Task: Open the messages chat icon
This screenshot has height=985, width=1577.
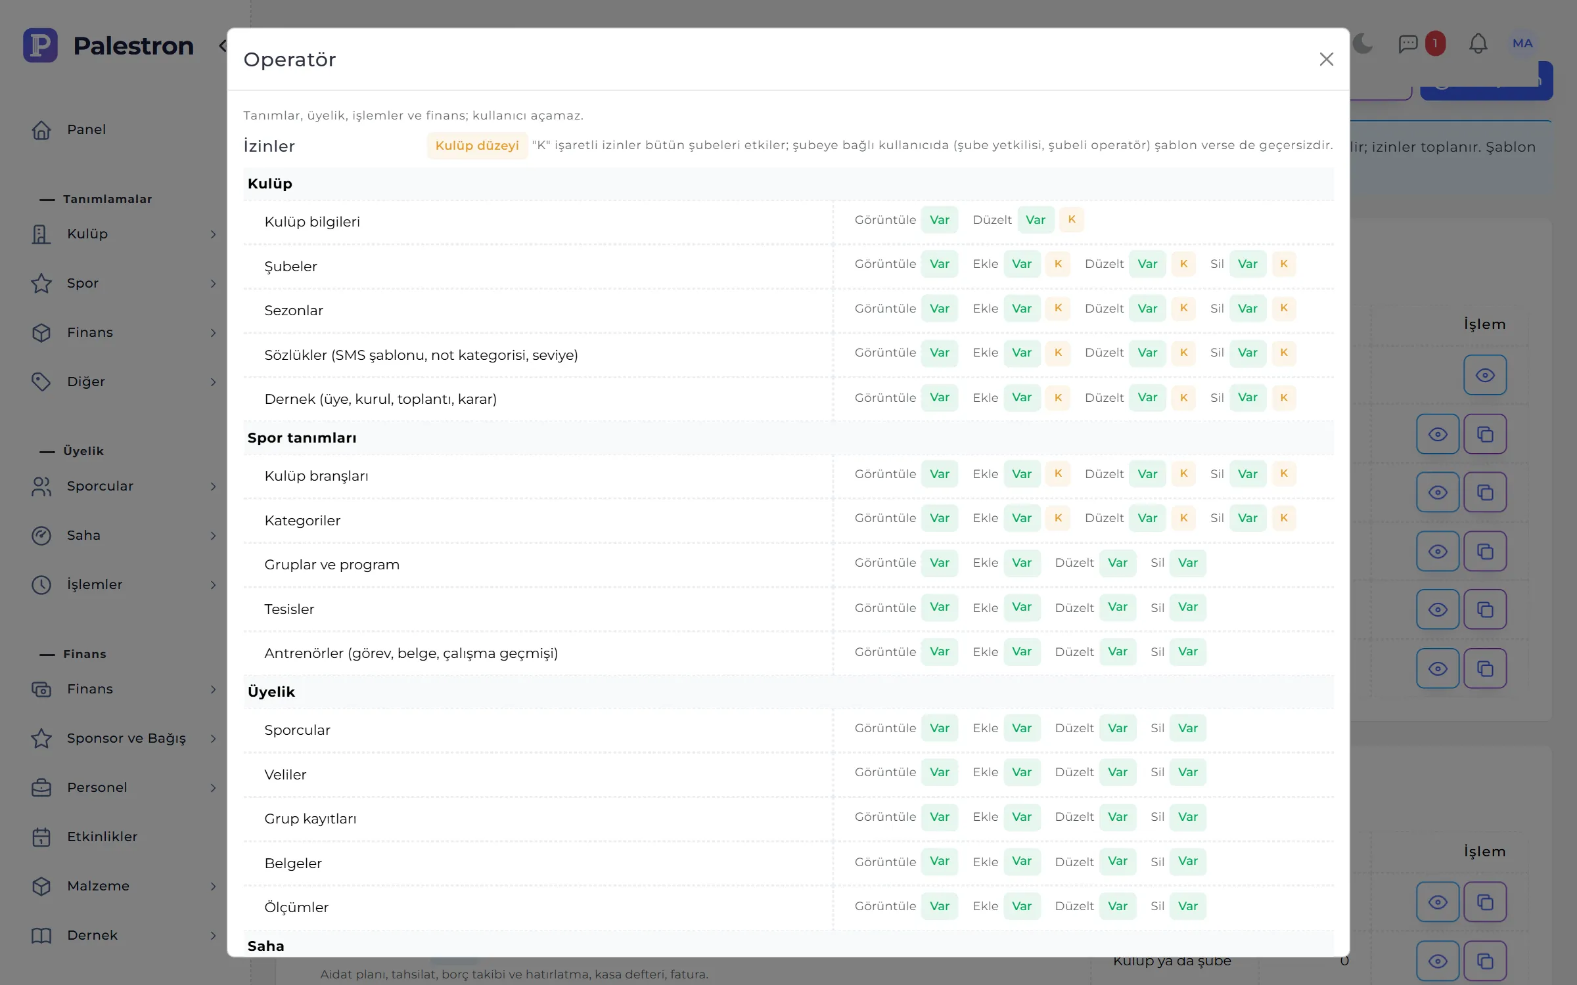Action: (x=1407, y=44)
